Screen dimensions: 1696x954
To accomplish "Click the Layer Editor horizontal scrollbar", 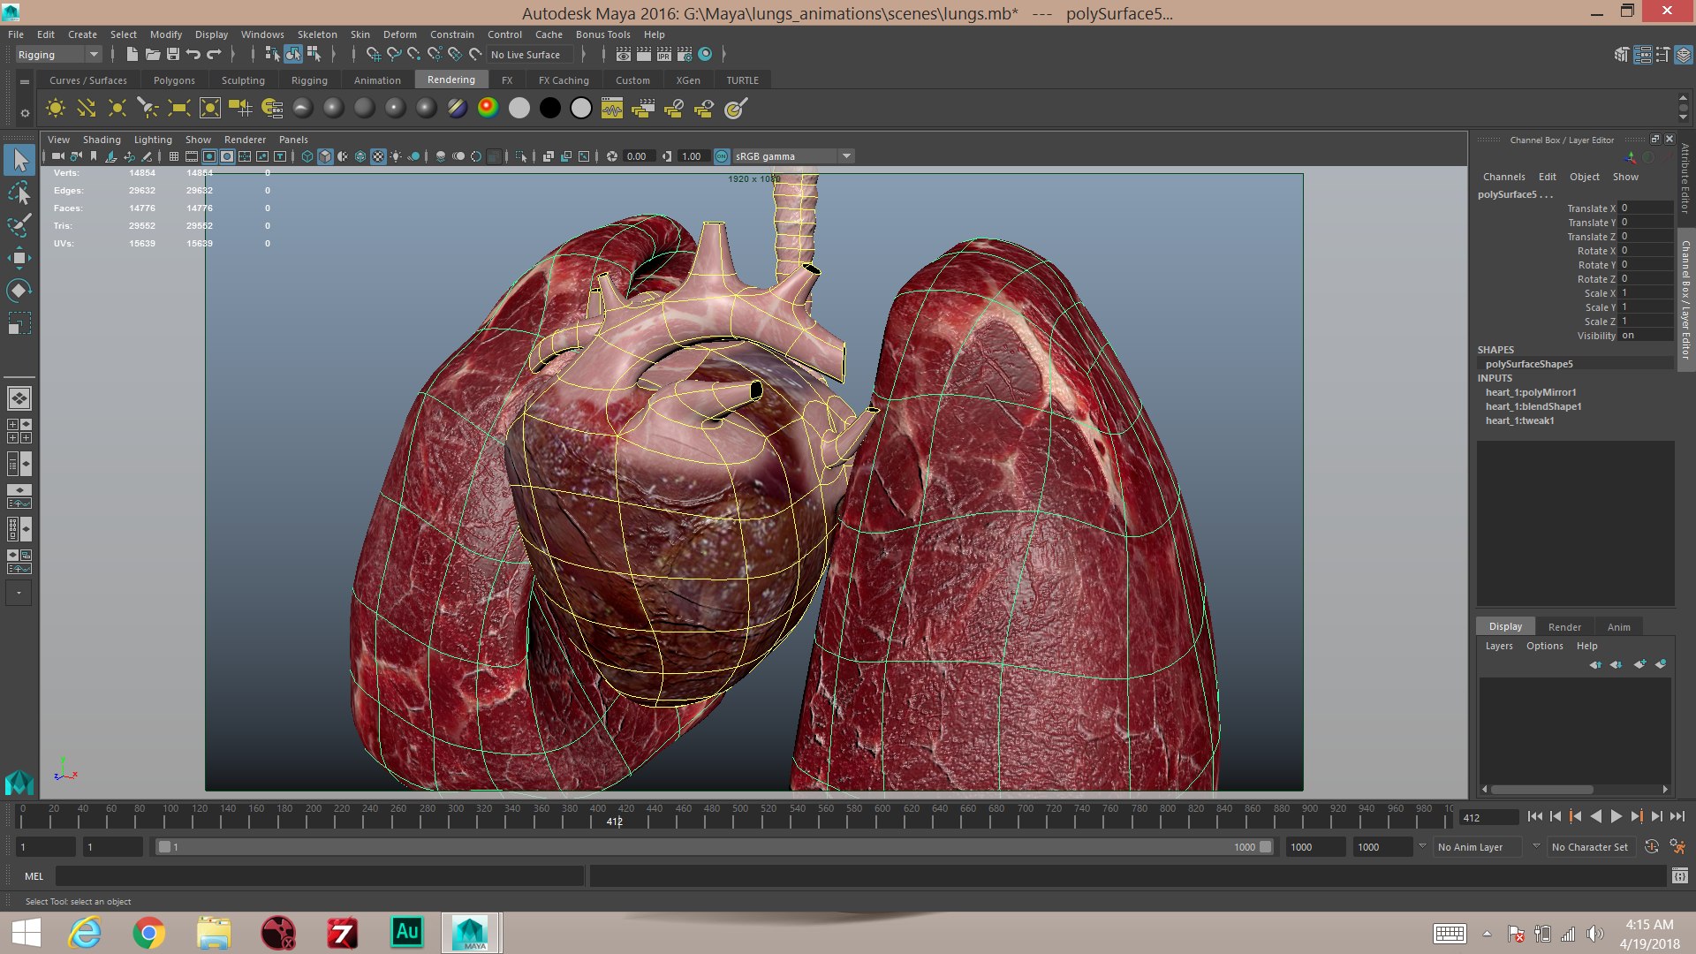I will [x=1542, y=790].
